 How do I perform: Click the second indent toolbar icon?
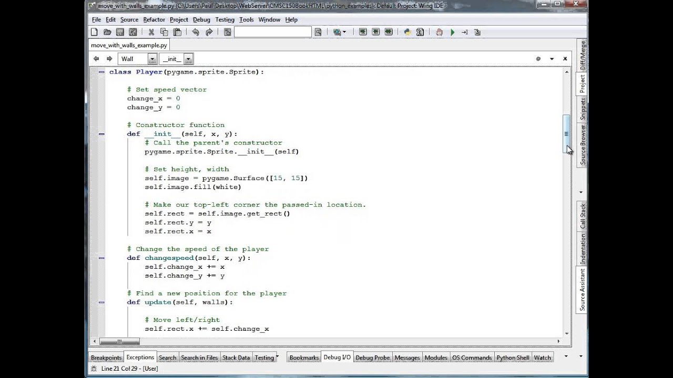[375, 32]
